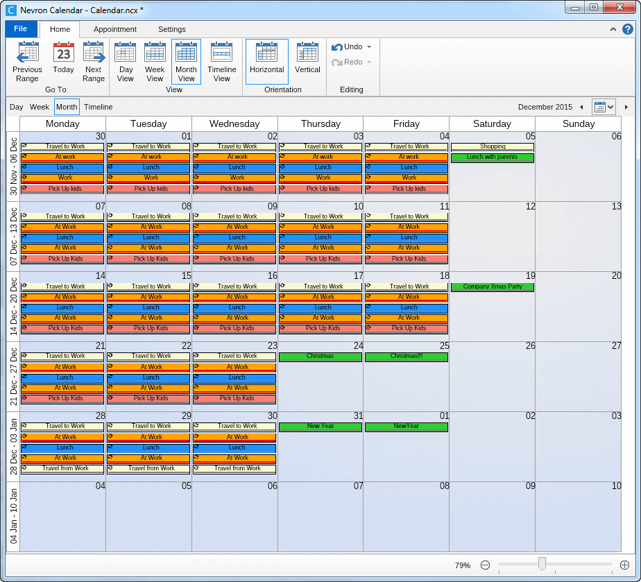Expand the Undo history dropdown arrow

tap(369, 47)
